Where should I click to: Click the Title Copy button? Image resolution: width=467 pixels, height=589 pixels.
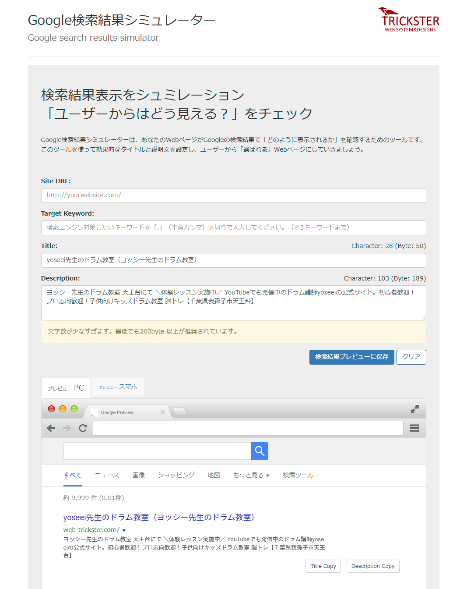click(323, 566)
